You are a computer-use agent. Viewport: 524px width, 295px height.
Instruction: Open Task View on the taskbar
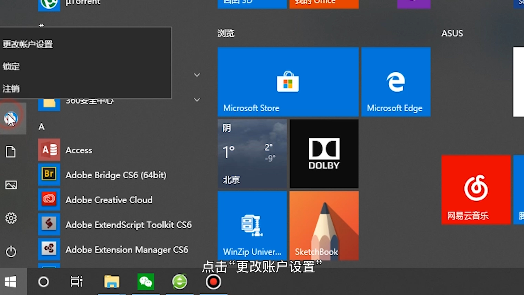76,282
